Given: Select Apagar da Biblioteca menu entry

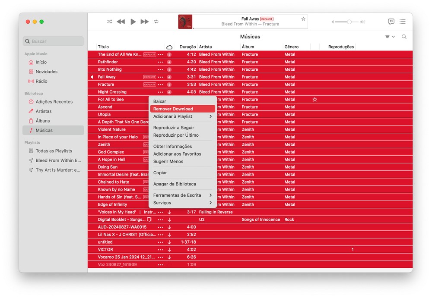Looking at the screenshot, I should click(x=175, y=184).
